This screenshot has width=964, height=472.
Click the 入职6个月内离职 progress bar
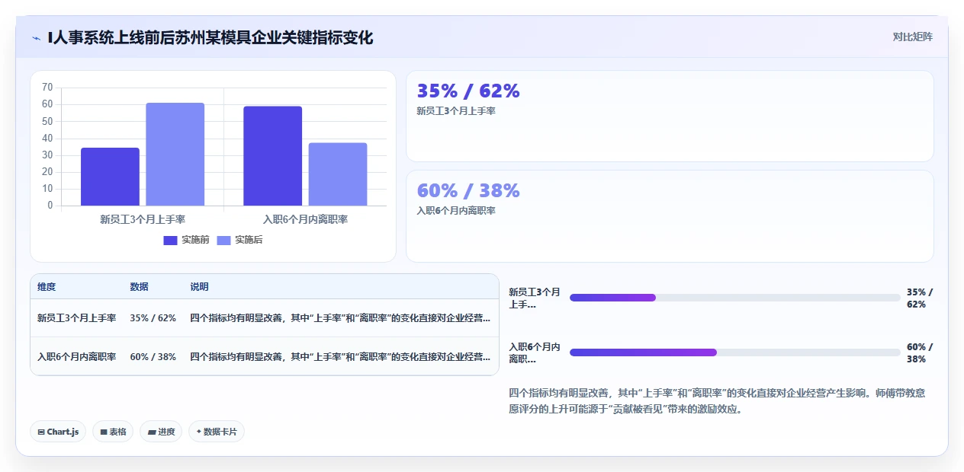tap(735, 352)
